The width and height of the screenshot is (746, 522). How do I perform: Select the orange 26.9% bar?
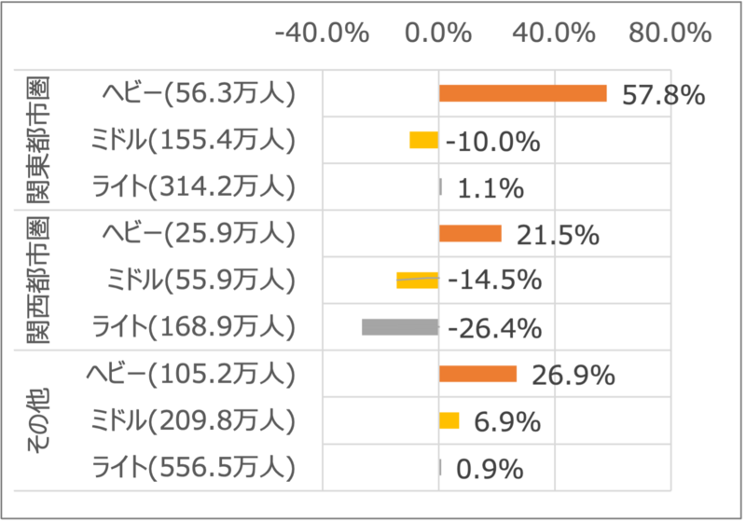click(477, 374)
